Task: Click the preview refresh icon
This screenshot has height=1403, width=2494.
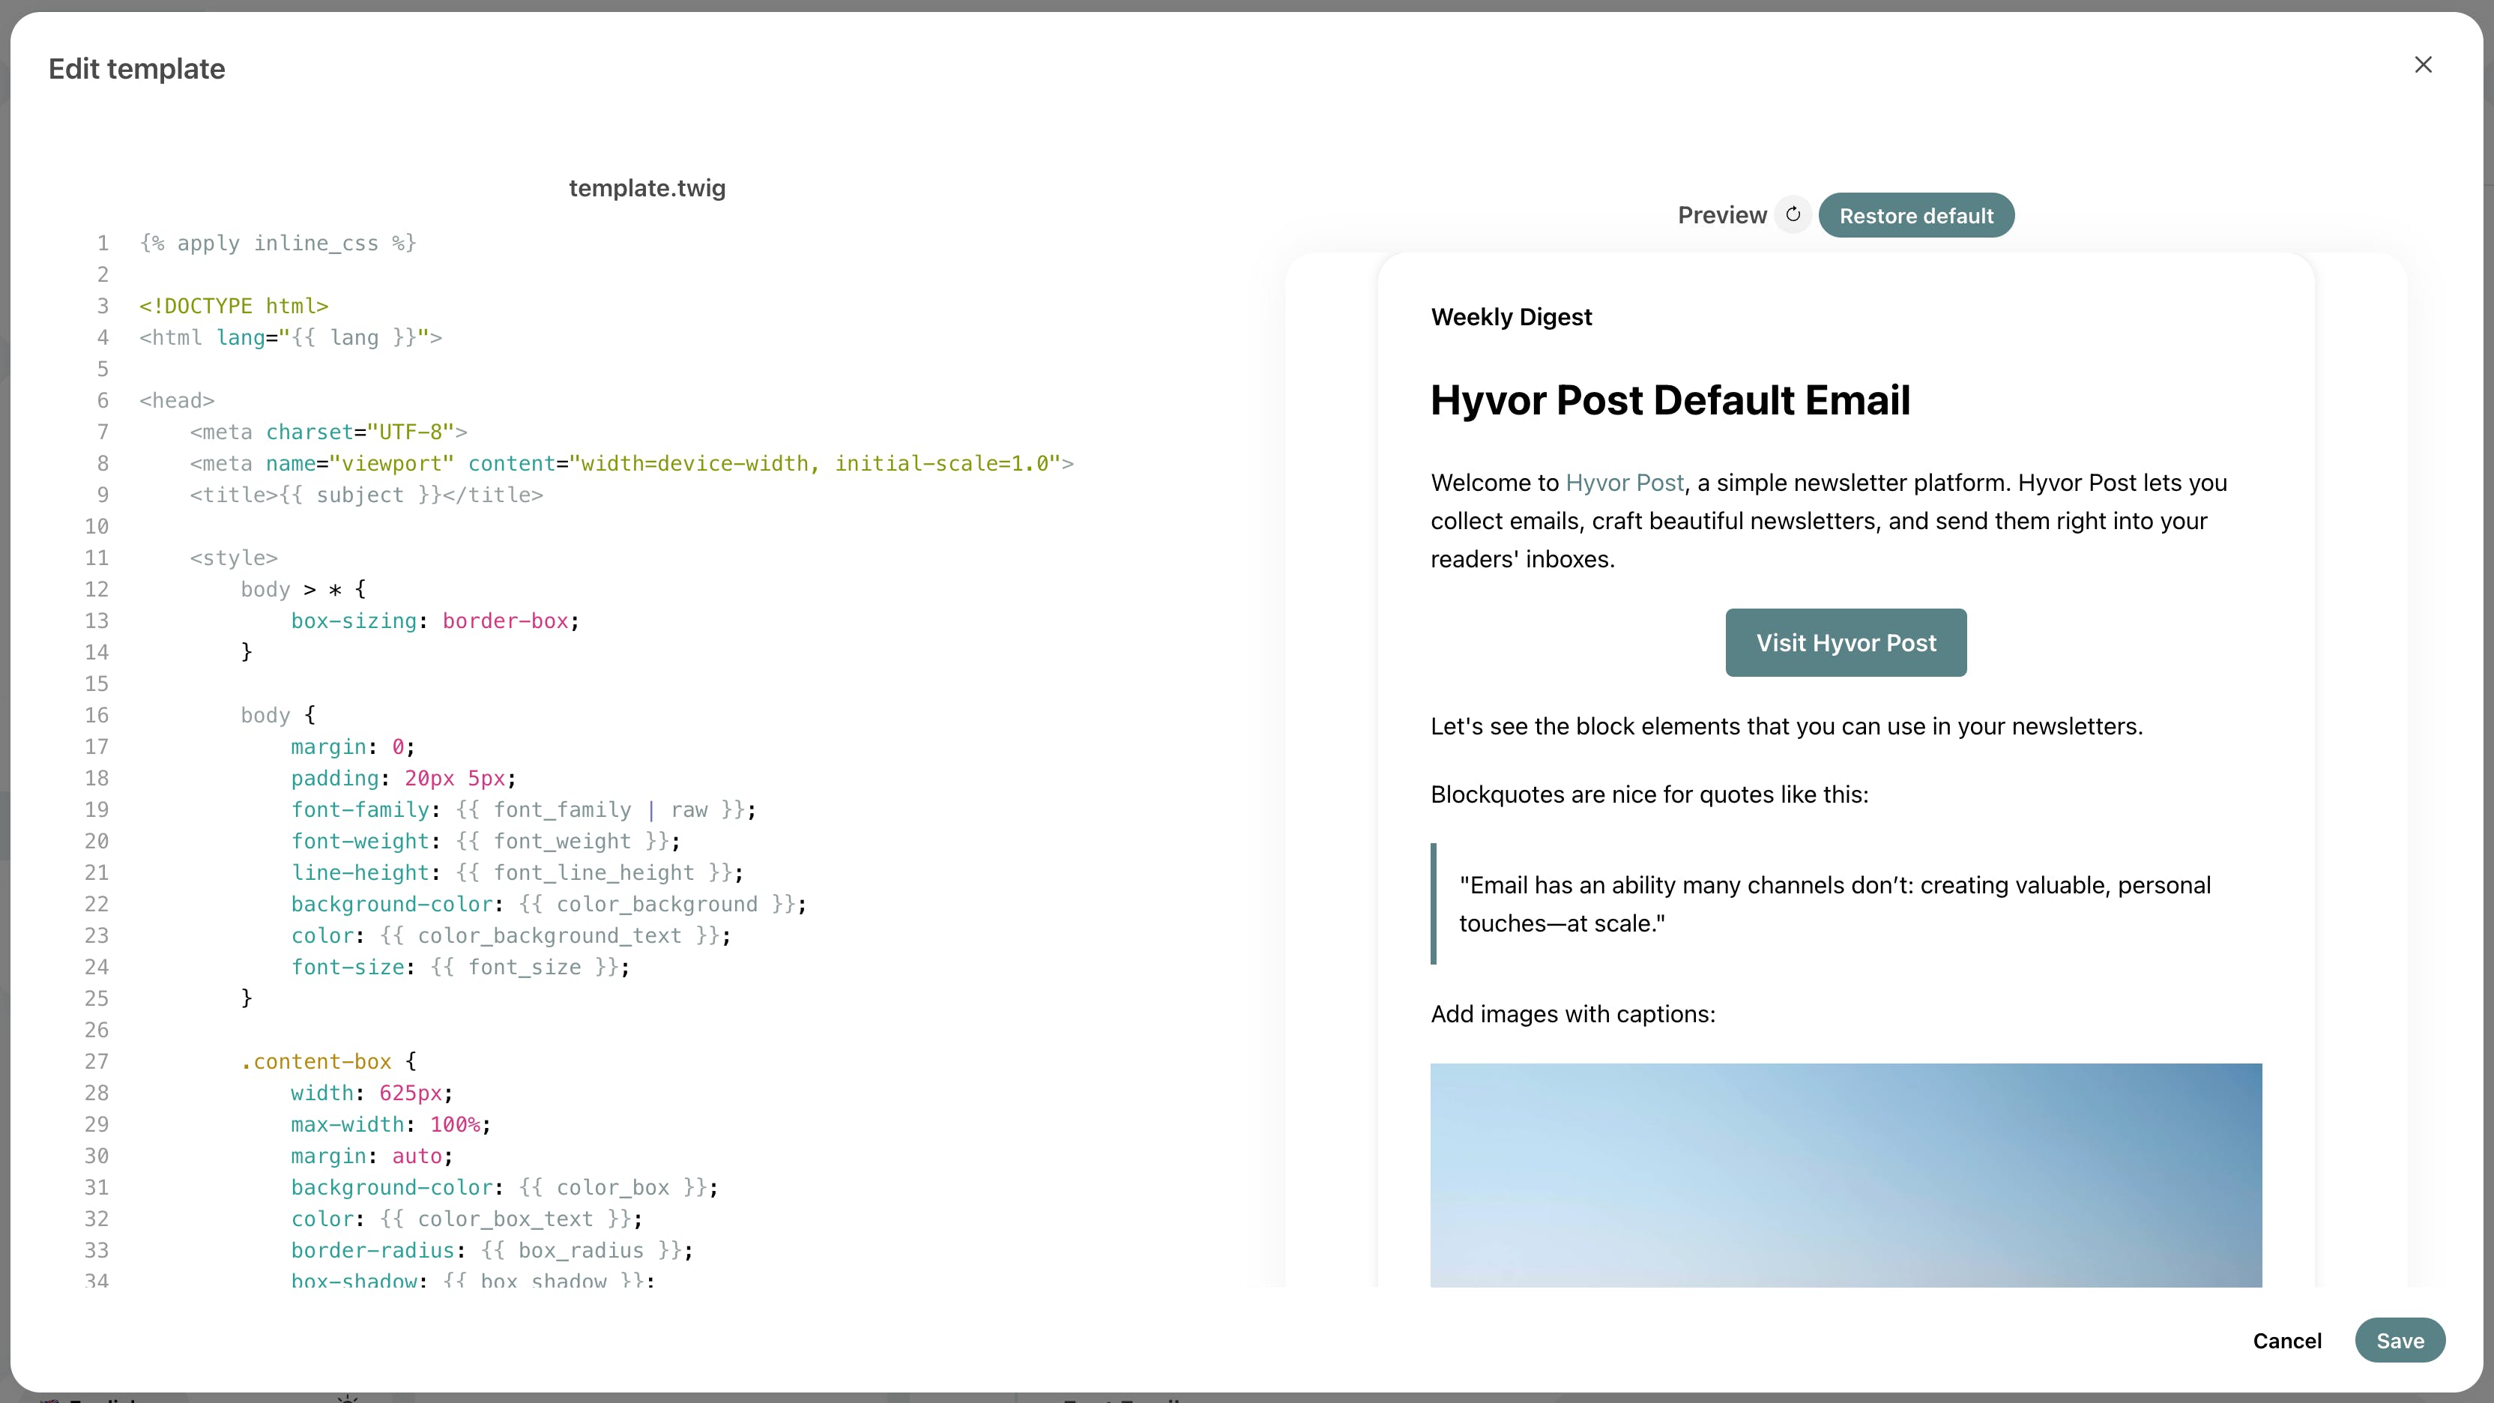Action: click(x=1792, y=215)
